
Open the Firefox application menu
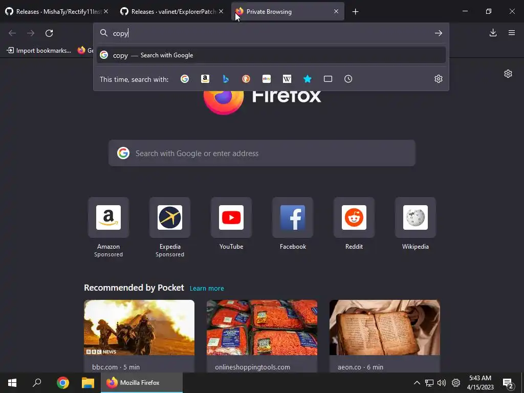[511, 33]
